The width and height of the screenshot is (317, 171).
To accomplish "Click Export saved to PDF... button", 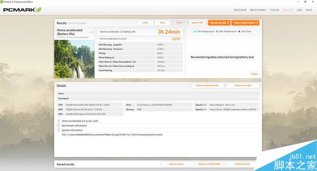I will (x=210, y=164).
